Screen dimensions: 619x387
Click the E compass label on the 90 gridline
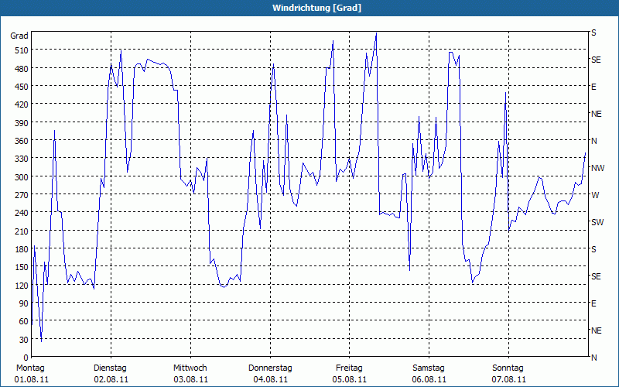coord(593,303)
